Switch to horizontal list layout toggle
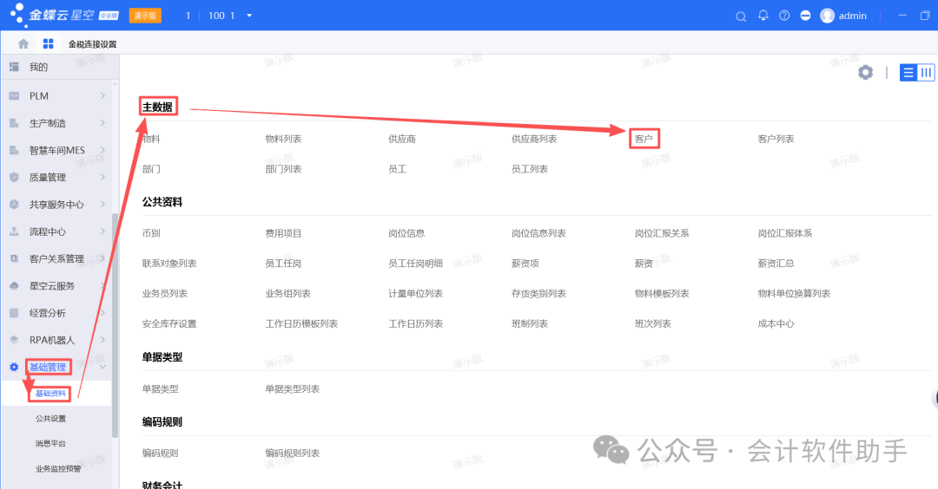Image resolution: width=938 pixels, height=489 pixels. (x=908, y=73)
